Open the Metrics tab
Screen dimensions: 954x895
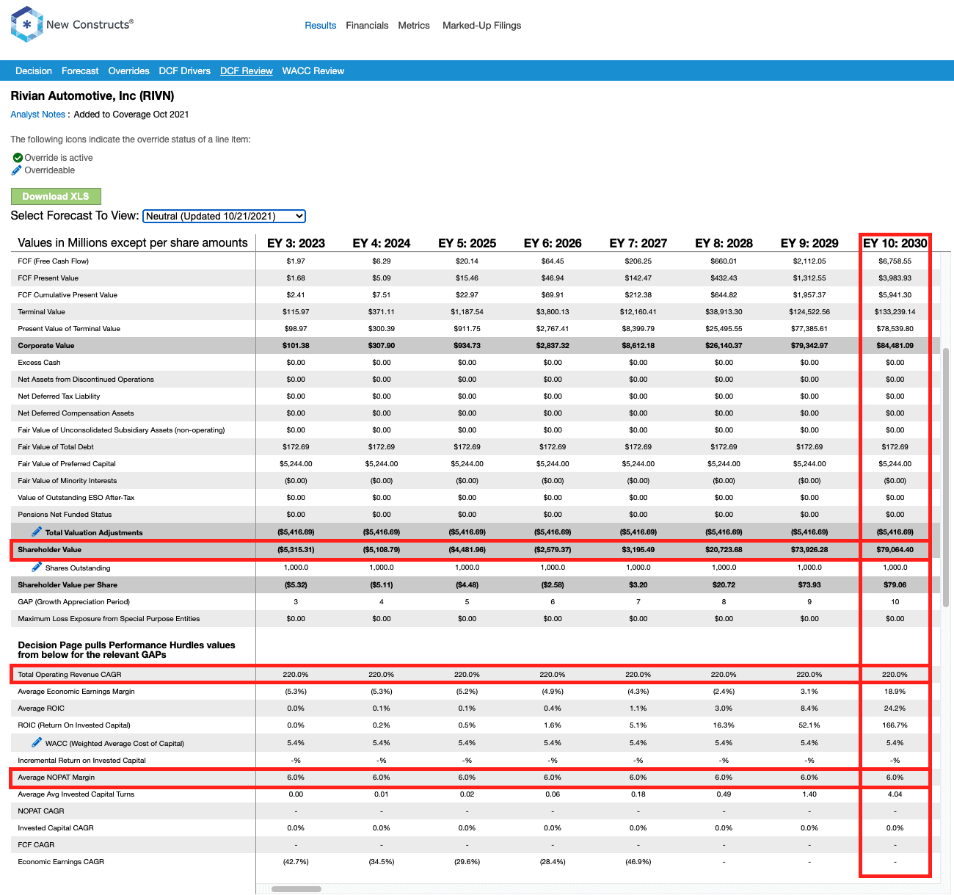pos(414,26)
